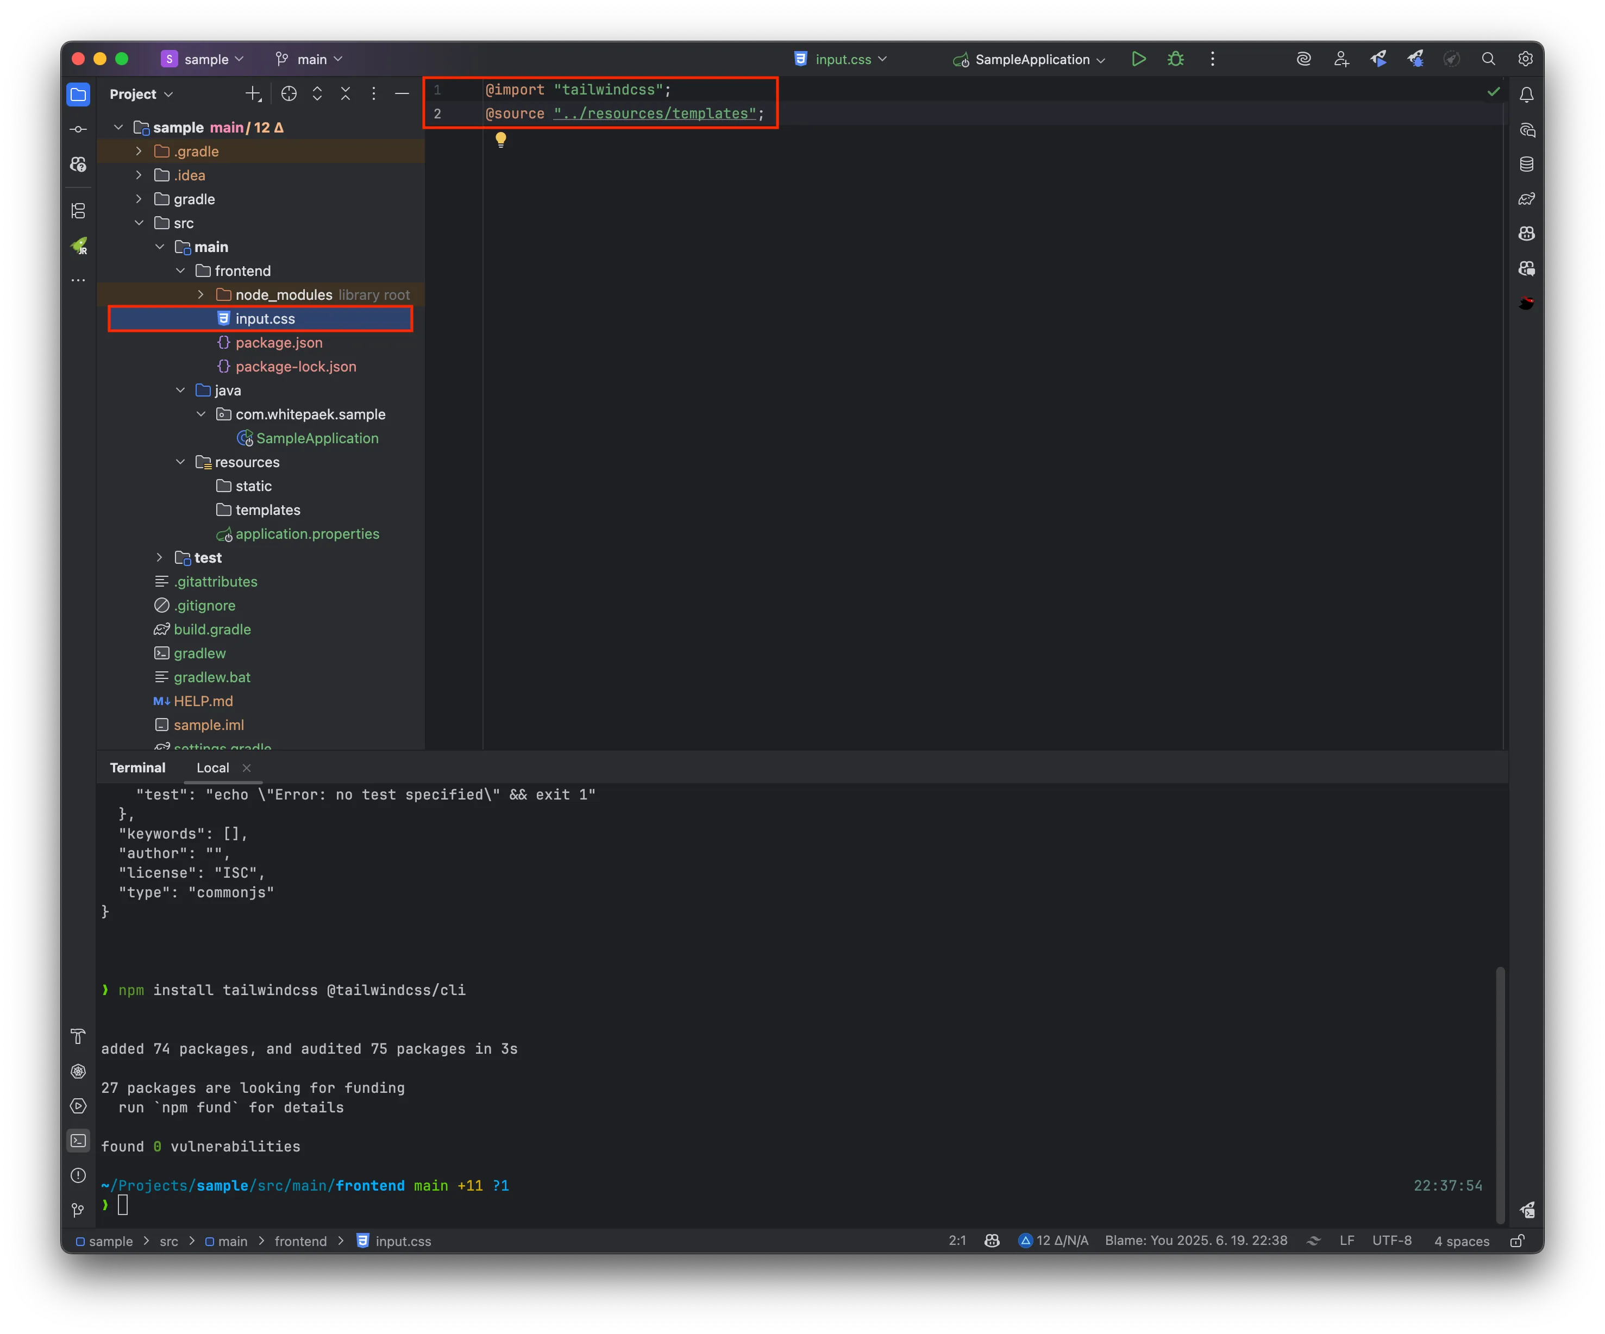
Task: Open the Blame annotation in status bar
Action: pyautogui.click(x=1196, y=1241)
